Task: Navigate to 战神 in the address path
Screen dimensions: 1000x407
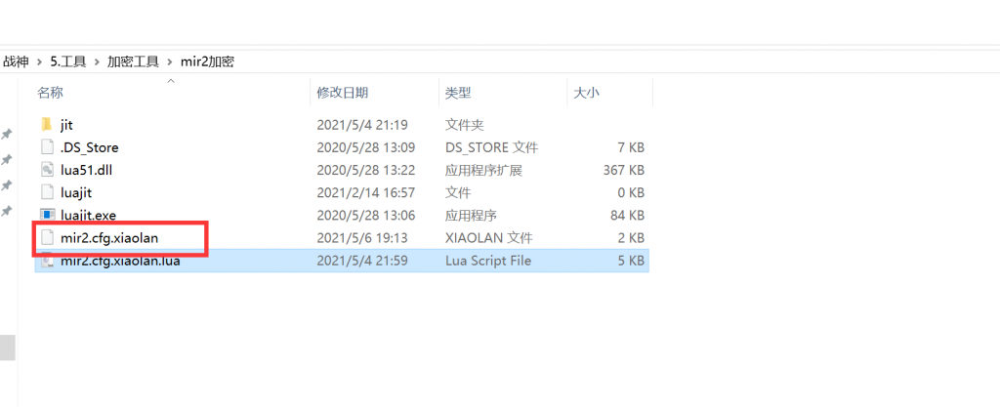Action: pyautogui.click(x=16, y=61)
